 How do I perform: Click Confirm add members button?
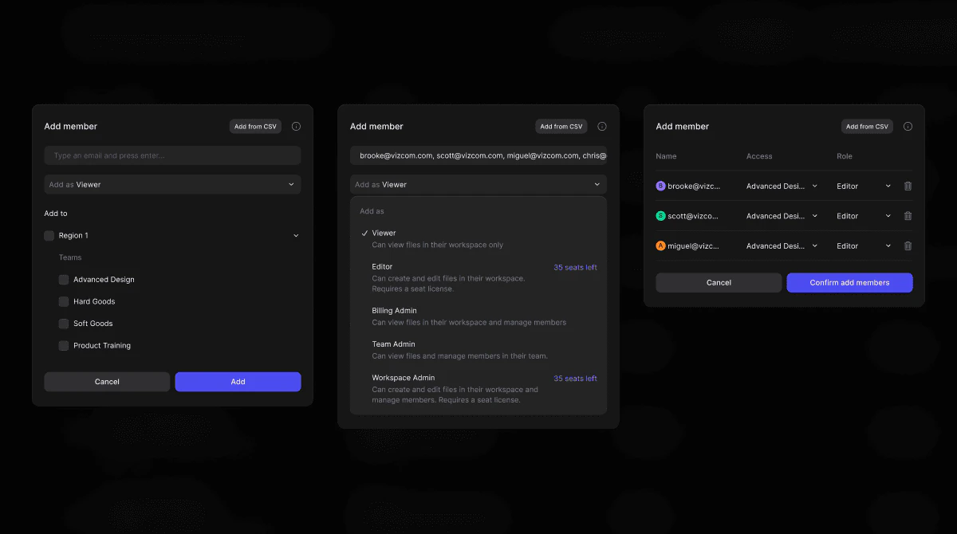tap(849, 282)
